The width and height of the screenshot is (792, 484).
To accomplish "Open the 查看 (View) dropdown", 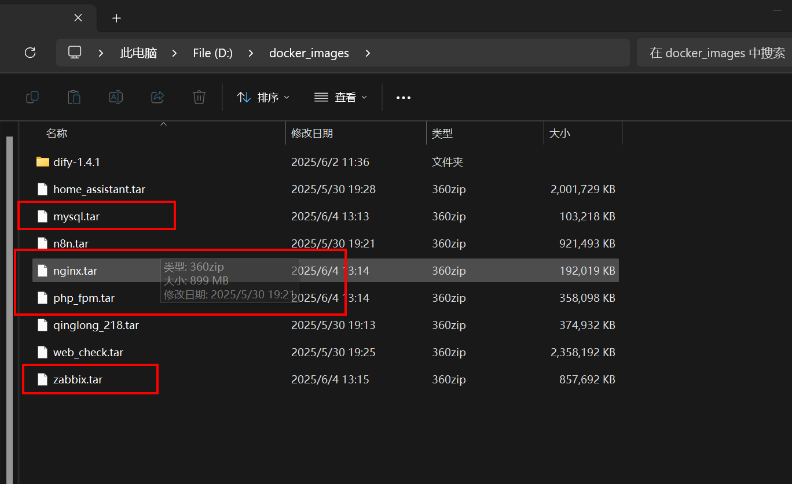I will (340, 97).
